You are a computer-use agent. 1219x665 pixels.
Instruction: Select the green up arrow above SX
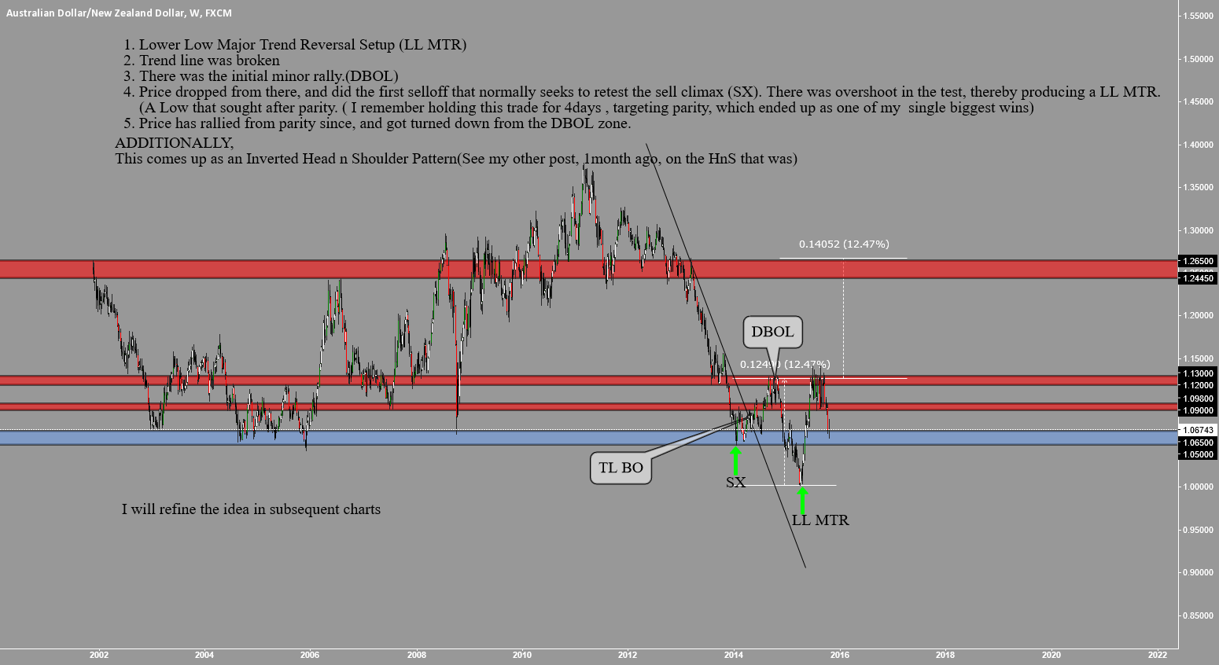(735, 460)
